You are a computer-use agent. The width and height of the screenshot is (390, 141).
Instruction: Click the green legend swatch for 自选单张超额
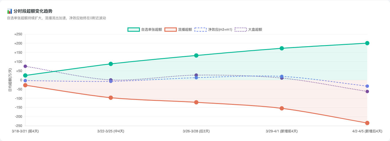134,30
